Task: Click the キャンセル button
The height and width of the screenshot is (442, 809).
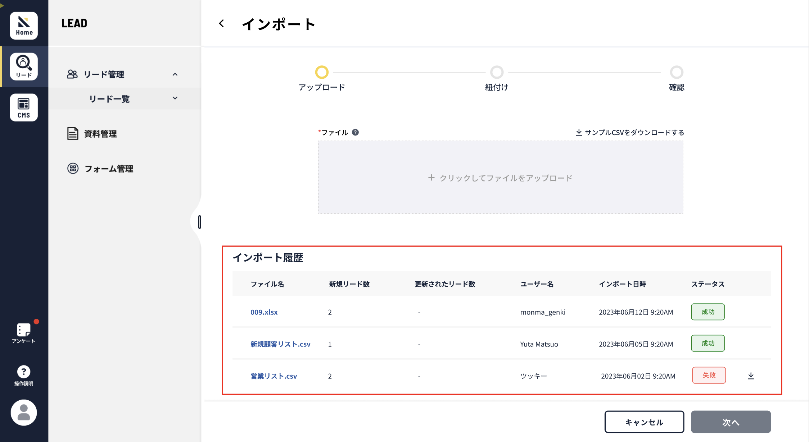Action: (644, 422)
